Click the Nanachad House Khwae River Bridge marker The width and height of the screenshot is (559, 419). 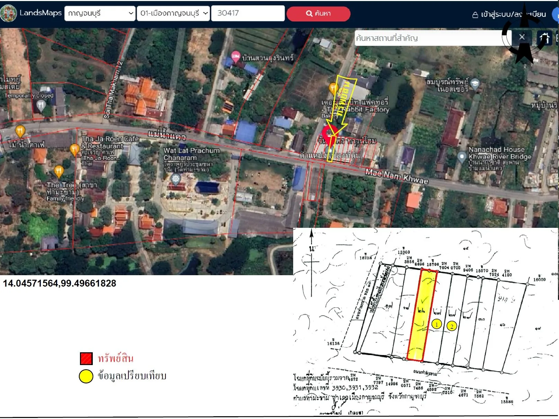[462, 157]
